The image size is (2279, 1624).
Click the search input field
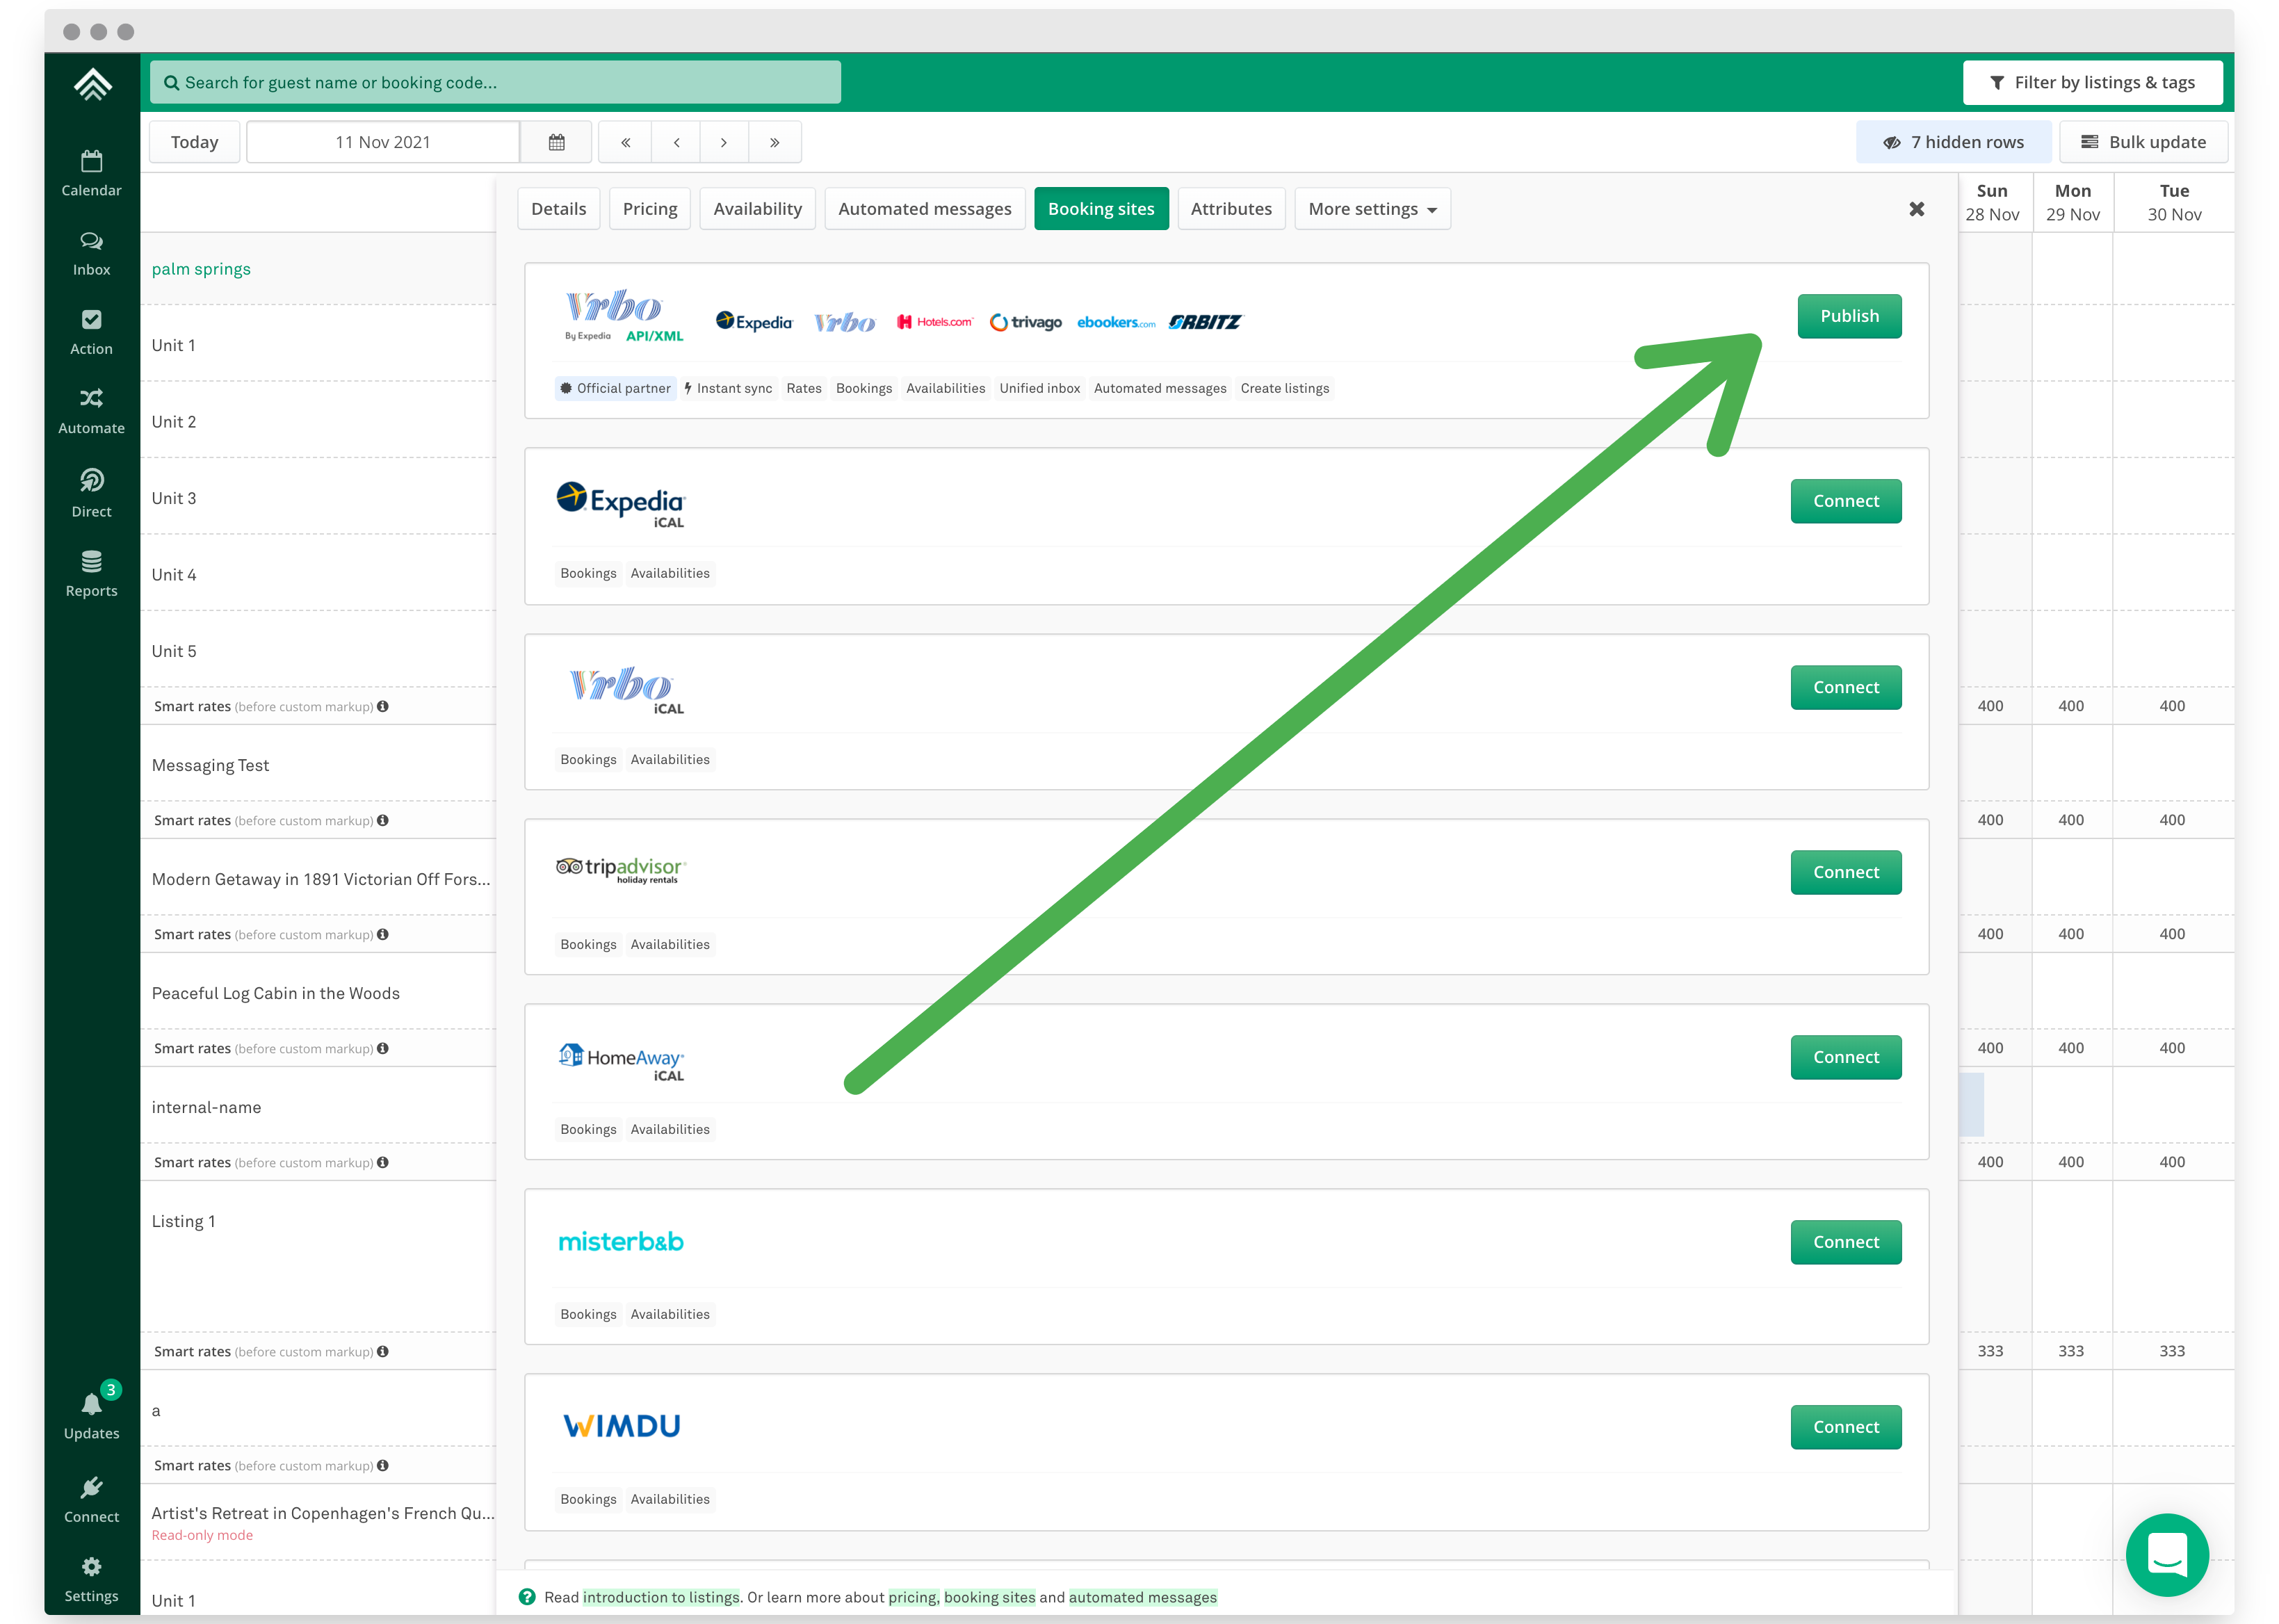tap(496, 83)
